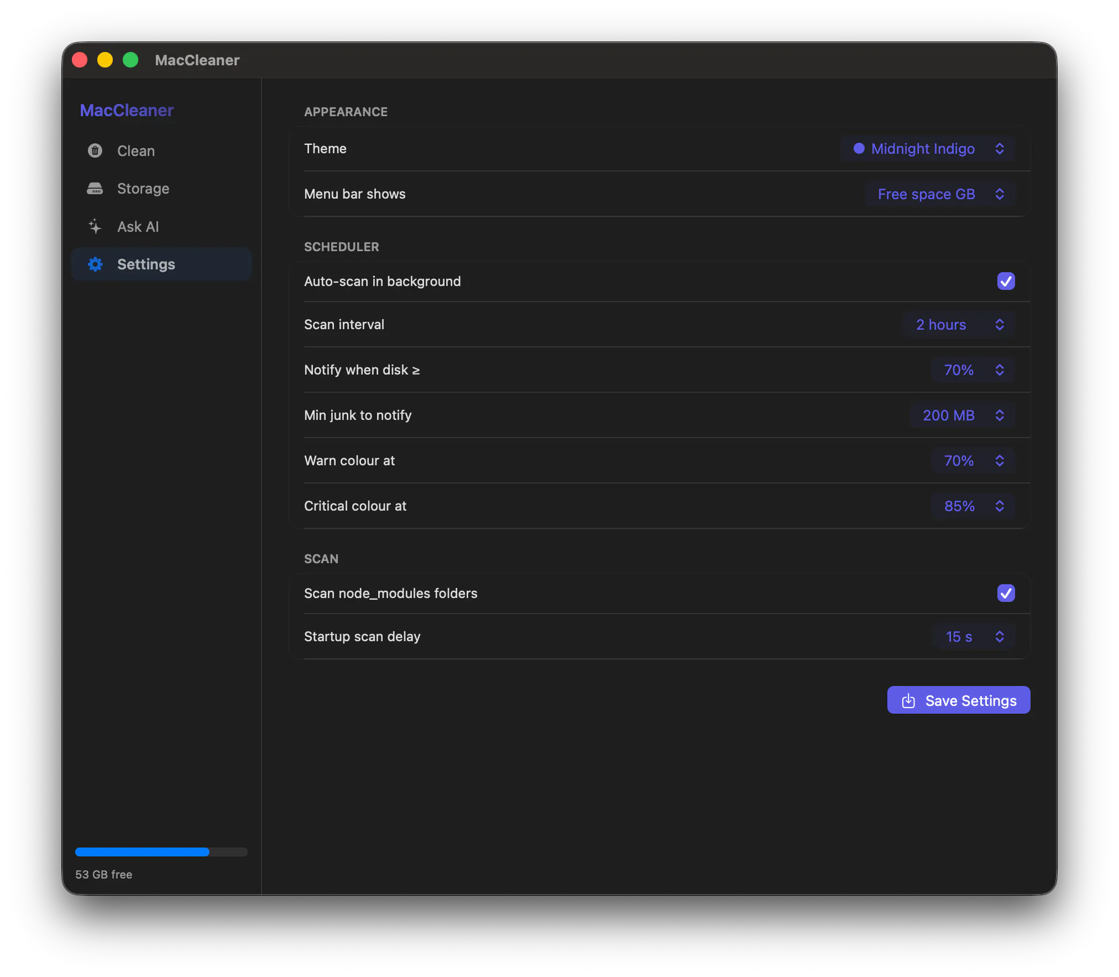The width and height of the screenshot is (1119, 977).
Task: Click the SCAN section header
Action: pos(321,559)
